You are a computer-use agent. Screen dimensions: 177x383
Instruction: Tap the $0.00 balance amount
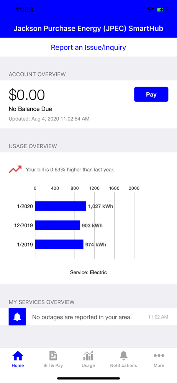click(27, 95)
